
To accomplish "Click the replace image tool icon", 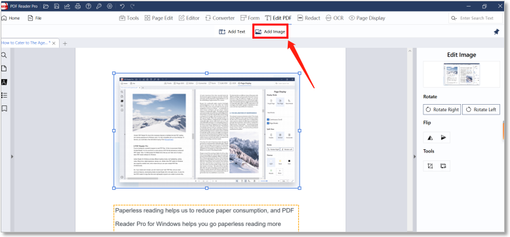I will coord(443,166).
